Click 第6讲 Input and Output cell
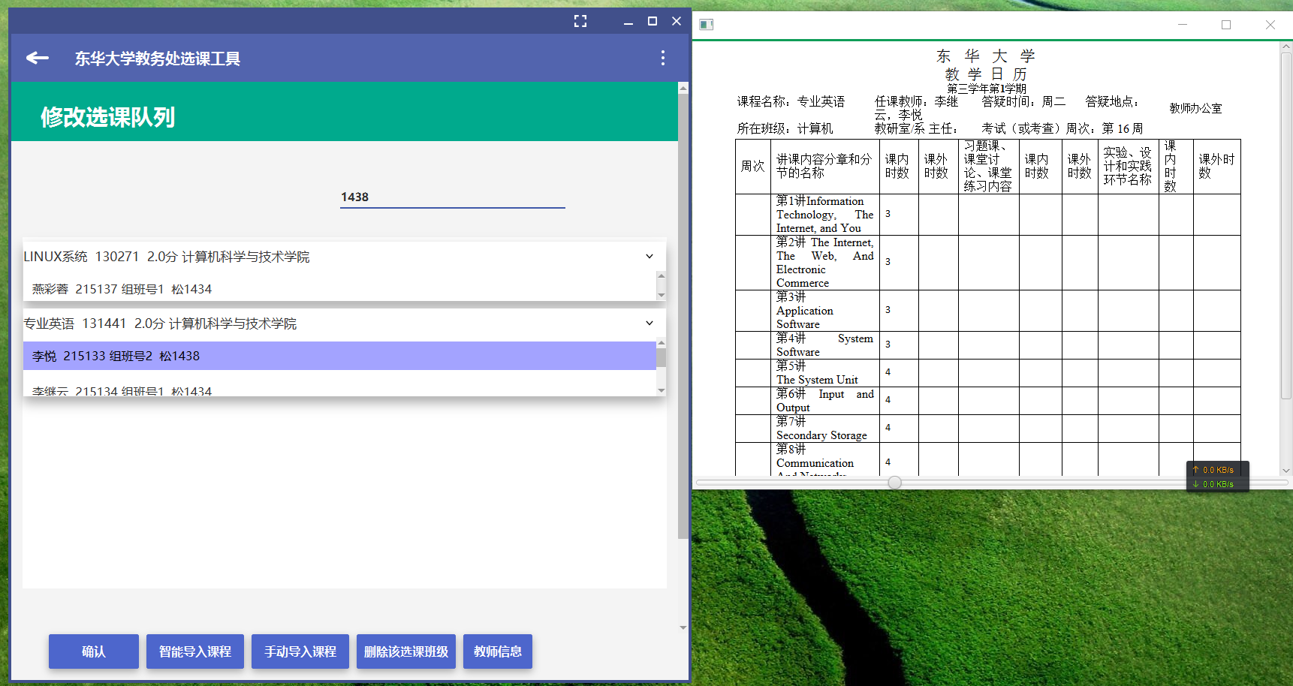1293x686 pixels. pos(824,401)
